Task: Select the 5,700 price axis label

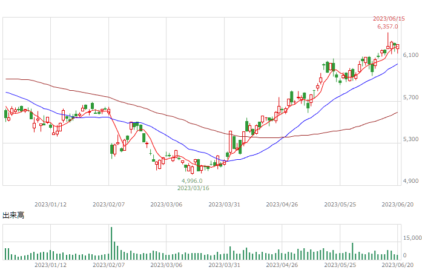Action: [x=410, y=97]
